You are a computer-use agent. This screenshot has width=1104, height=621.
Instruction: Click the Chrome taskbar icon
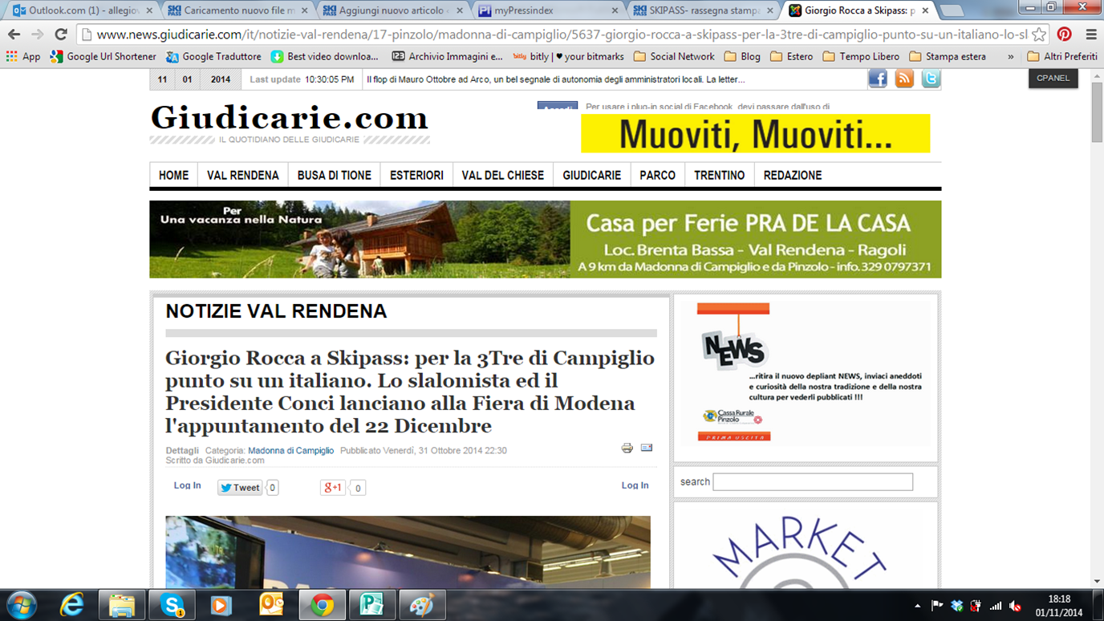(322, 605)
